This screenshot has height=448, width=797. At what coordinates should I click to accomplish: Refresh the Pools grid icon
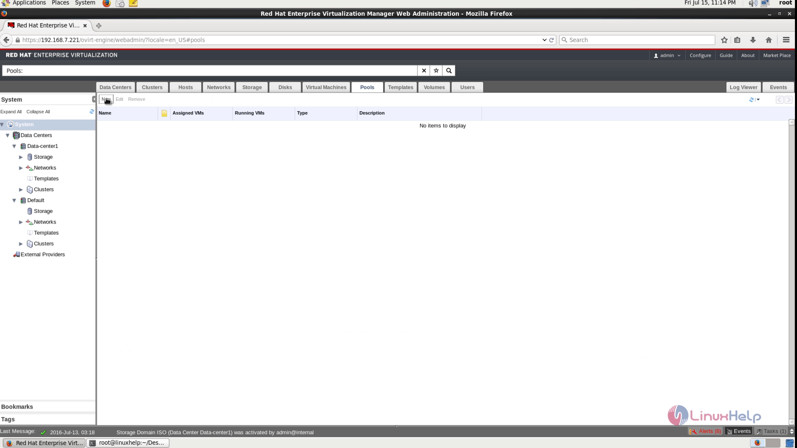(x=751, y=100)
